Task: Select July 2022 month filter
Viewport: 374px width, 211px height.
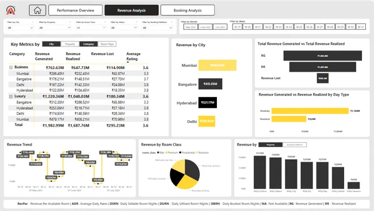Action: 220,27
